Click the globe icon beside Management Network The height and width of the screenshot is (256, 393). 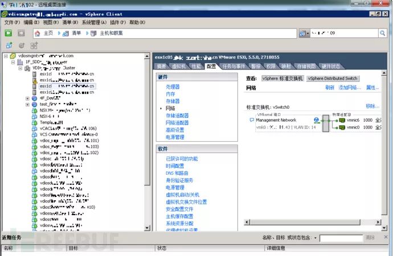317,121
